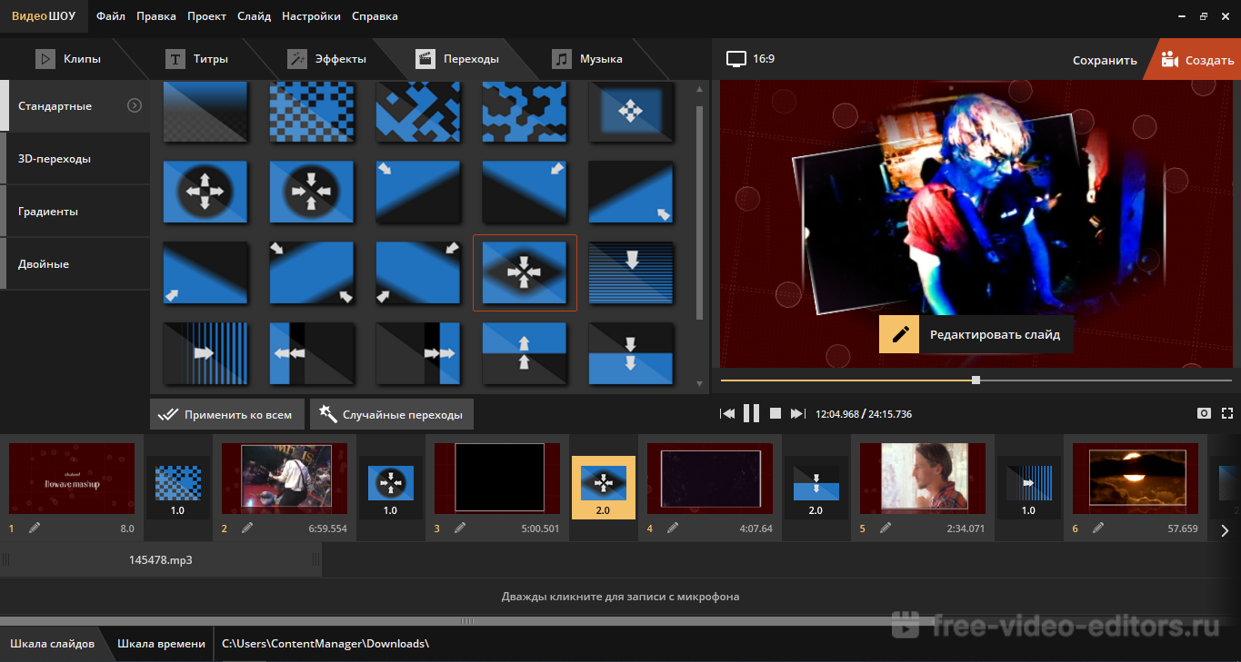Select the four-arrows-inward circle transition
Screen dimensions: 1241x662
click(312, 192)
